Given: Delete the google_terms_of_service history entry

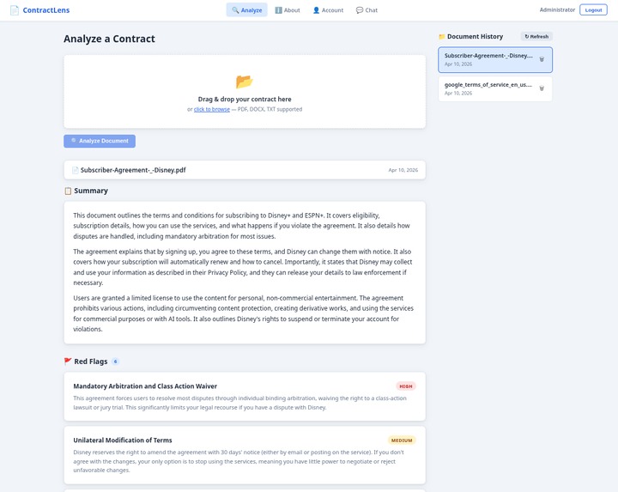Looking at the screenshot, I should pos(542,88).
